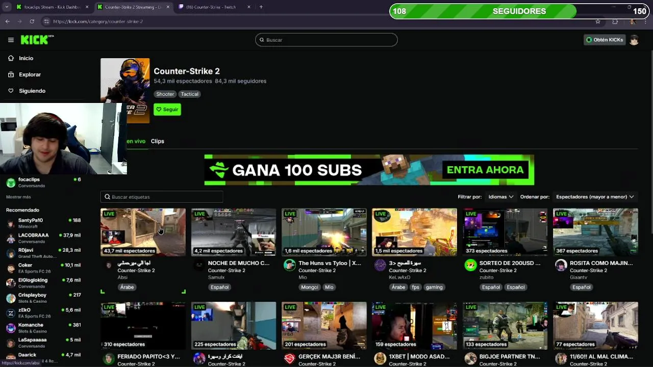Click the Árabe tag under Absi stream

pos(127,287)
